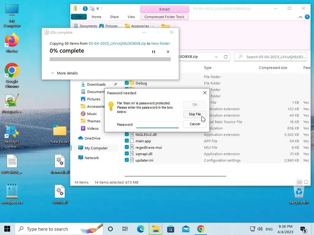Click the Windows Start button
314x235 pixels.
point(7,229)
